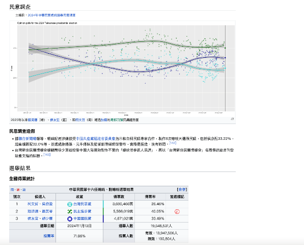Click 吳欣盈 candidate link in results table
This screenshot has width=304, height=245.
(47, 204)
